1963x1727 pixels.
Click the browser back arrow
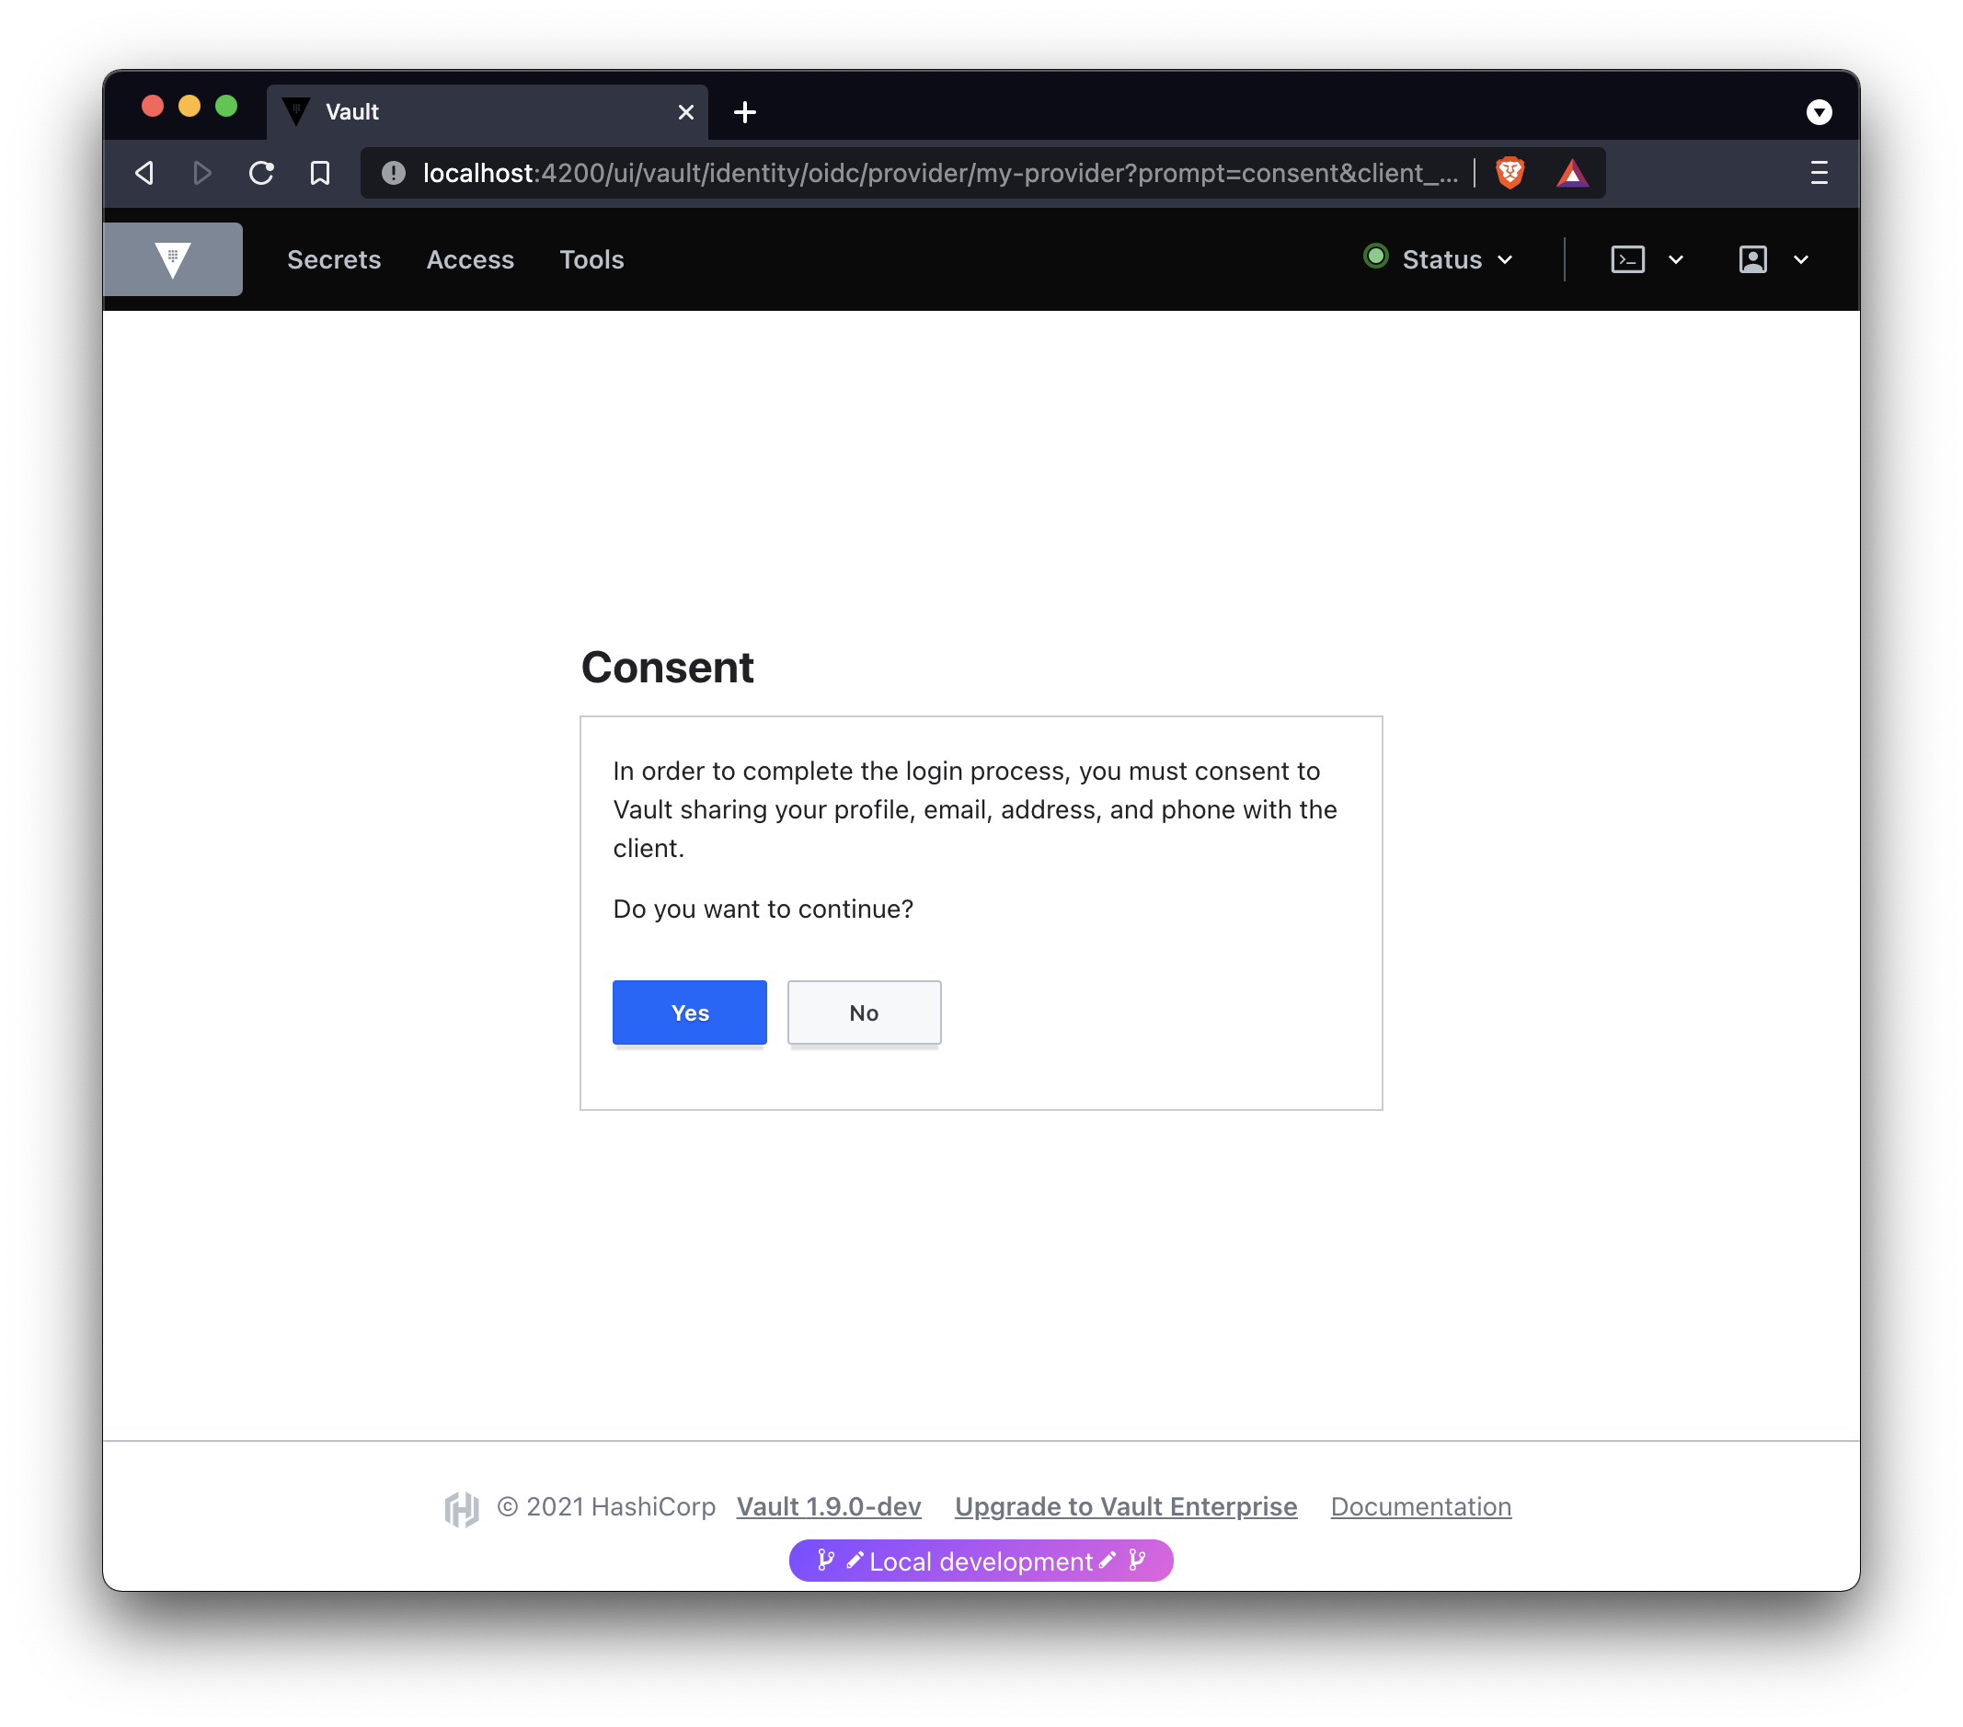click(x=145, y=173)
